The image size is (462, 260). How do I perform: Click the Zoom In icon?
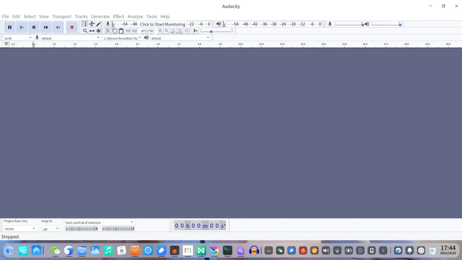[x=160, y=31]
